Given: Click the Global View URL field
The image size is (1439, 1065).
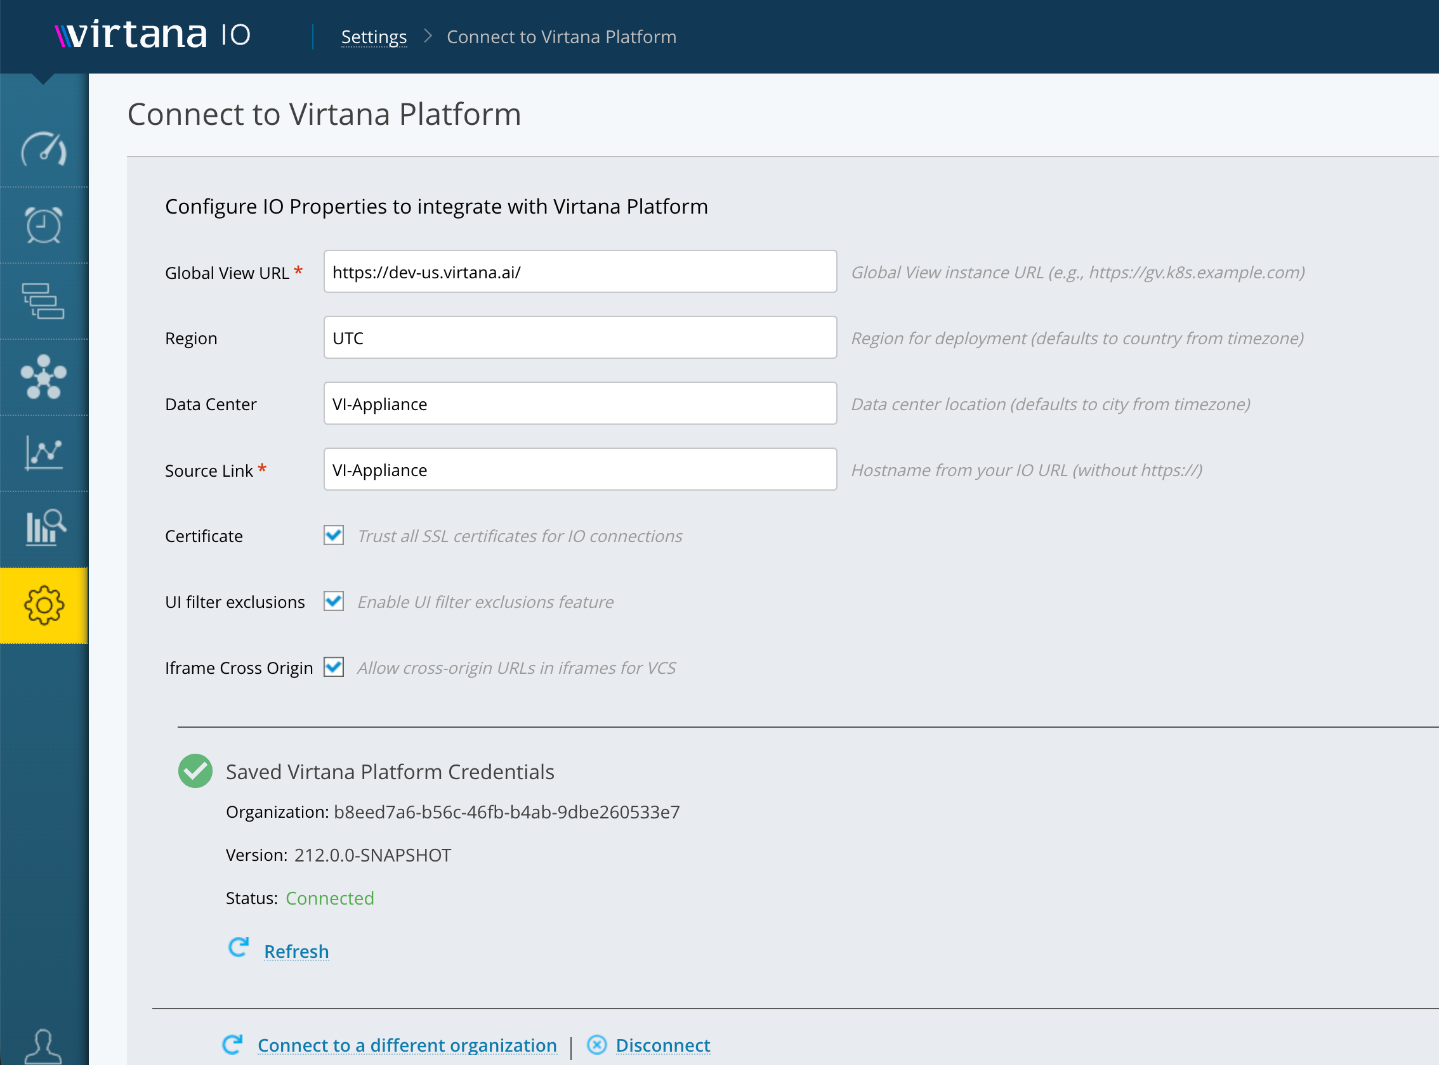Looking at the screenshot, I should 580,271.
